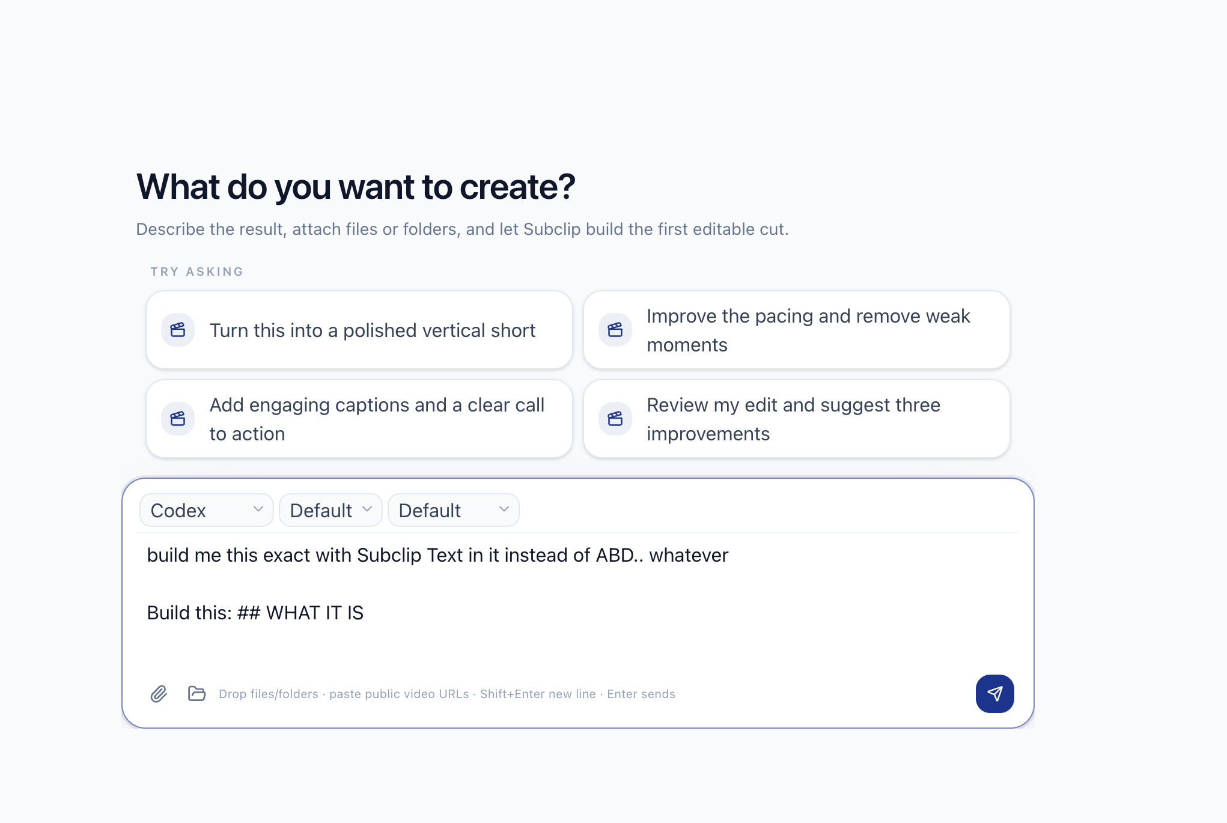Expand the first Default dropdown
This screenshot has width=1227, height=823.
coord(330,510)
